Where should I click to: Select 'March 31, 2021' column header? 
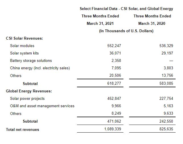click(100, 23)
